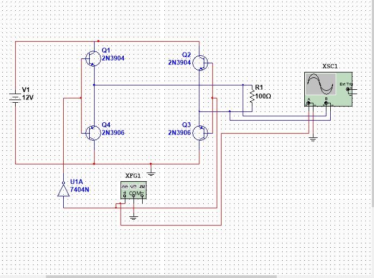Click function generator plus terminal
This screenshot has width=374, height=278.
(x=124, y=196)
